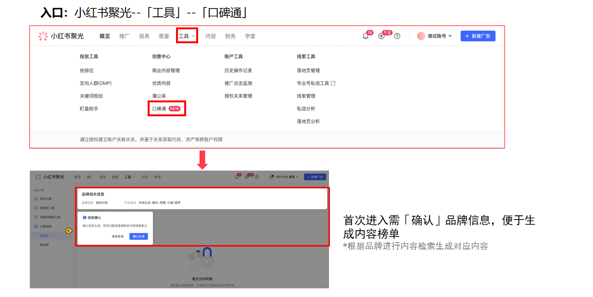Select 定向人群(DMP) menu entry

pyautogui.click(x=96, y=83)
